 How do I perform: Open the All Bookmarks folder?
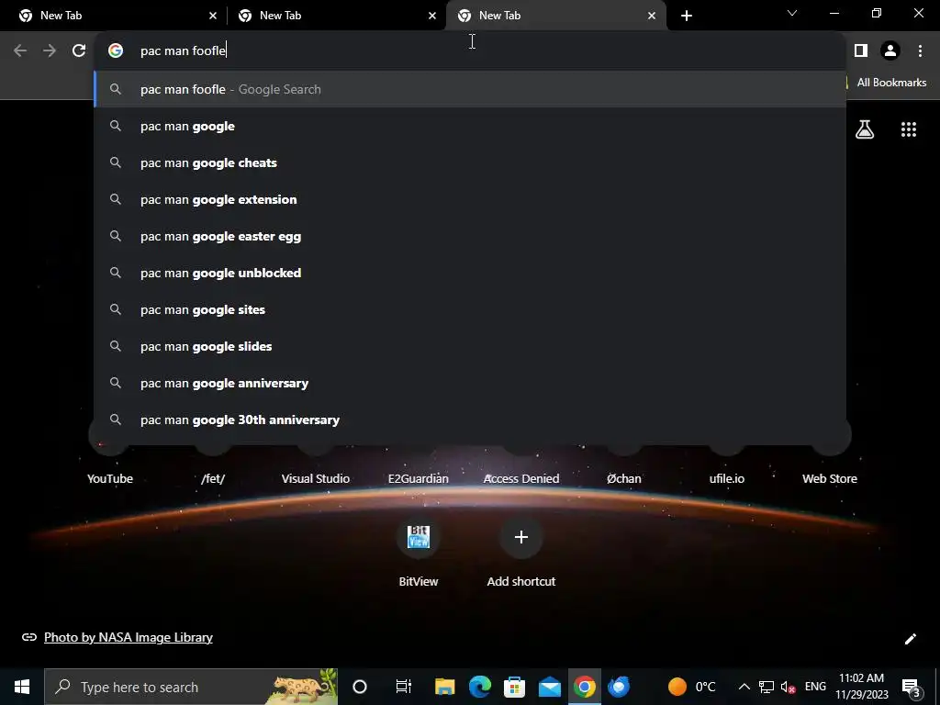(x=888, y=83)
